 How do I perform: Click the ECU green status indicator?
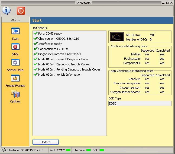[x=102, y=150]
